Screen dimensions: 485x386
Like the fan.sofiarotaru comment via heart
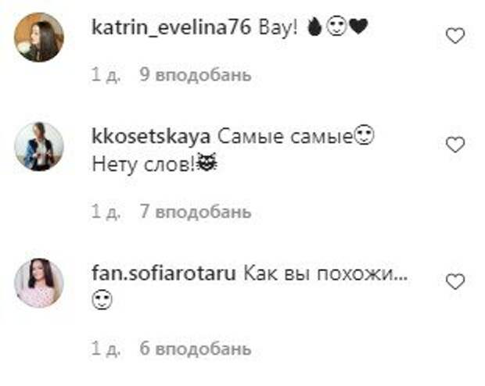(455, 281)
